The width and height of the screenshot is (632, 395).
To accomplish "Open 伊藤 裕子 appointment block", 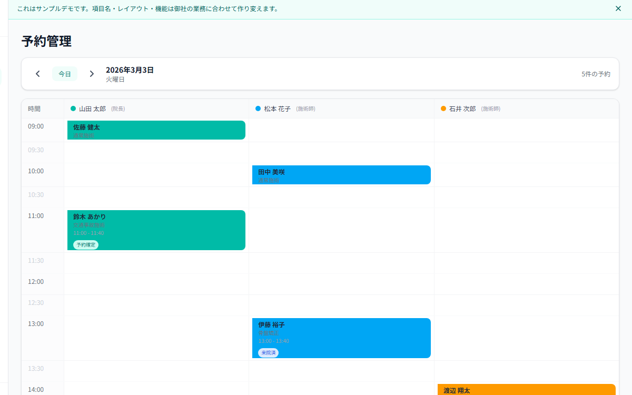I will tap(341, 338).
